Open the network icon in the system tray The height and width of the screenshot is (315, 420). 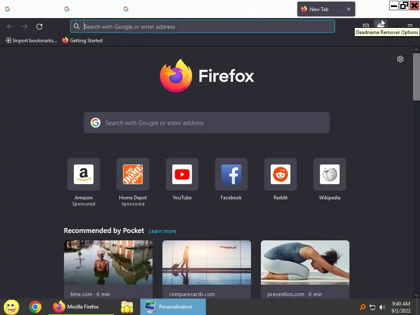pos(372,307)
